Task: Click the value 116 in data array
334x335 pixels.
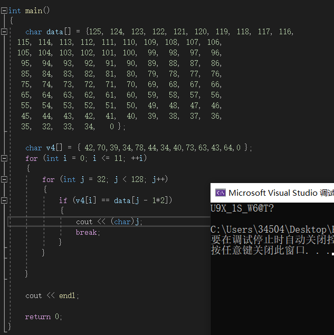Action: point(285,32)
